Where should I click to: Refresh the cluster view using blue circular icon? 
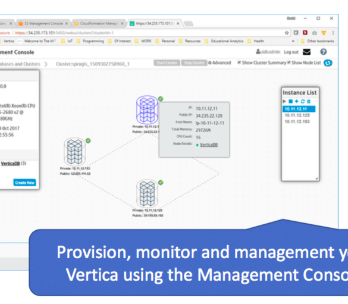tap(328, 63)
